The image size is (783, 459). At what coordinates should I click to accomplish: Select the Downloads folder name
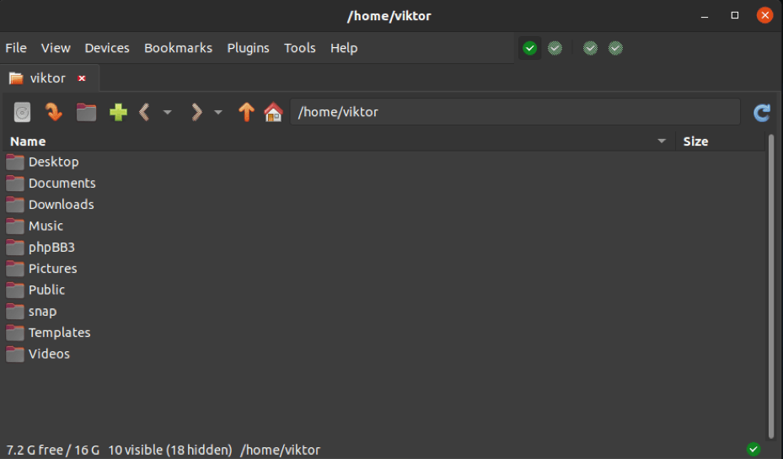point(61,205)
